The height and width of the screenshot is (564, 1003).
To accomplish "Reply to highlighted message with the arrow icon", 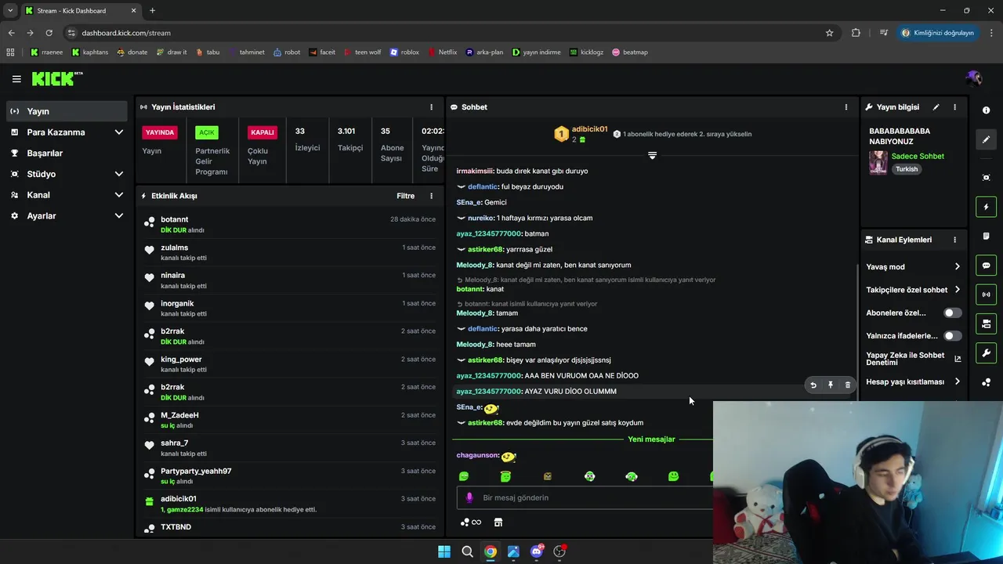I will (x=813, y=385).
